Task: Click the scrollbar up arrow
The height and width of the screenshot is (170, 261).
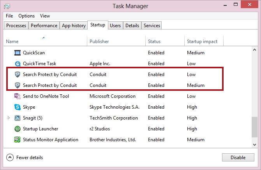Action: (254, 50)
